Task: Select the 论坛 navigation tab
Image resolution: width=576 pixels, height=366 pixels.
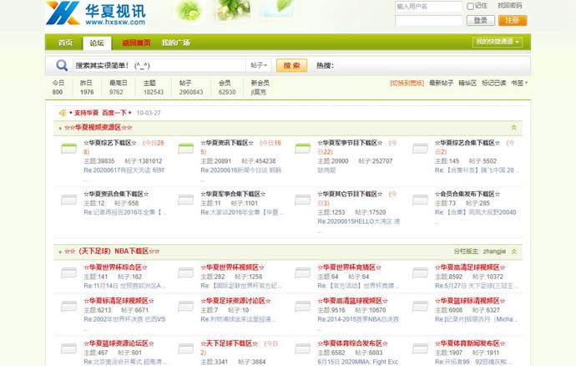Action: (97, 43)
